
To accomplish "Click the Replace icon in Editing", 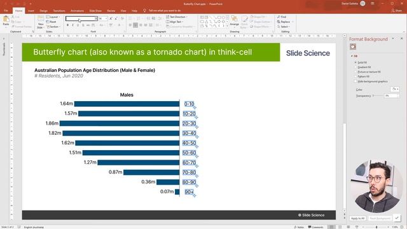I will 279,22.
